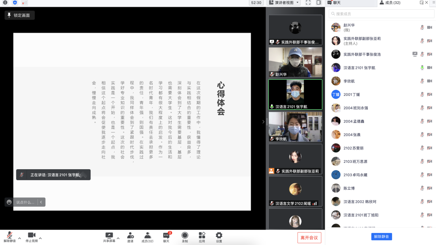Pop out the members panel into a window
Screen dimensions: 436x245
[422, 3]
